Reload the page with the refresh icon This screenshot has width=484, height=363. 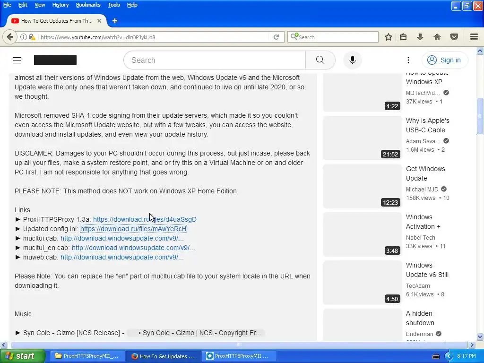click(276, 37)
